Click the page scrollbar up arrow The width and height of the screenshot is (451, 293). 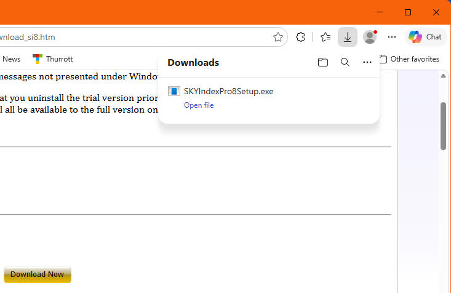pyautogui.click(x=443, y=76)
